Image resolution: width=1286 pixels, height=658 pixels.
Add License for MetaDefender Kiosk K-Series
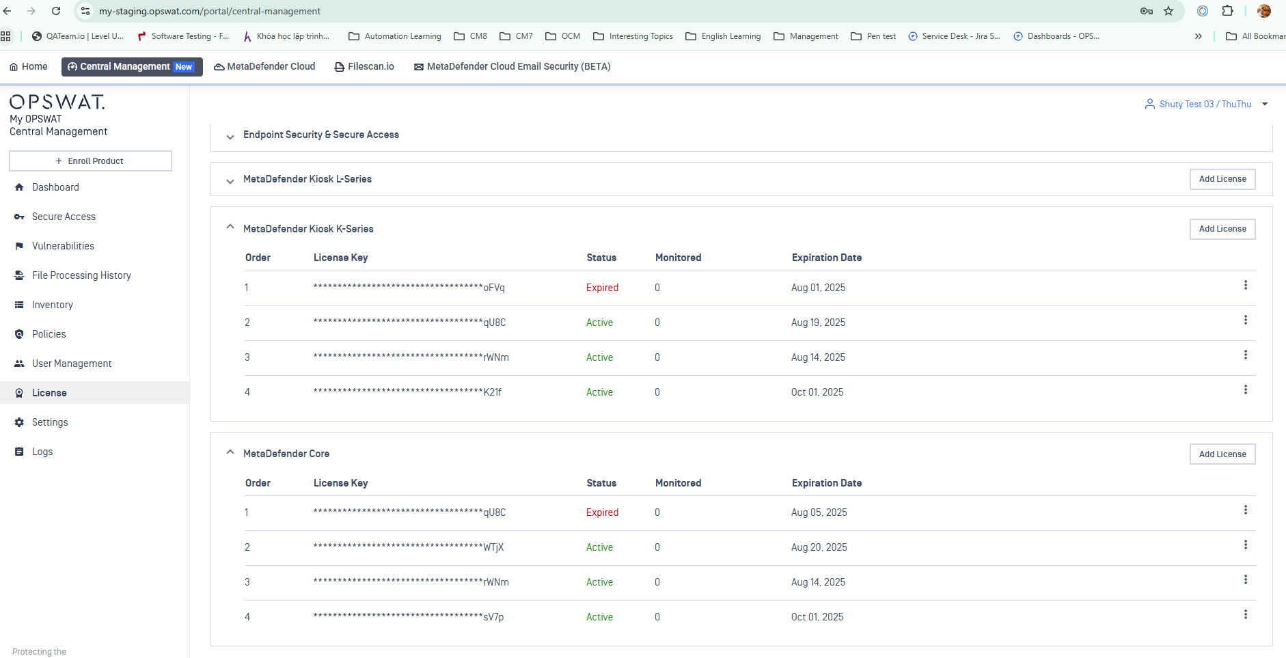1222,229
